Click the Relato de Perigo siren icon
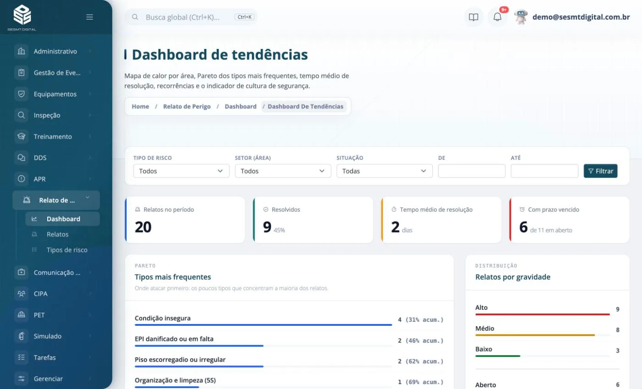Screen dimensions: 642x389 [x=27, y=200]
